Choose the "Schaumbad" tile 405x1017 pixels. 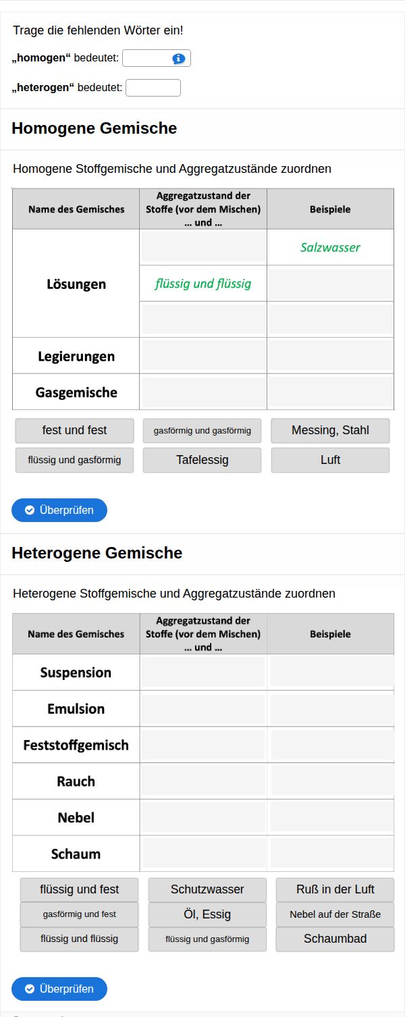click(335, 939)
